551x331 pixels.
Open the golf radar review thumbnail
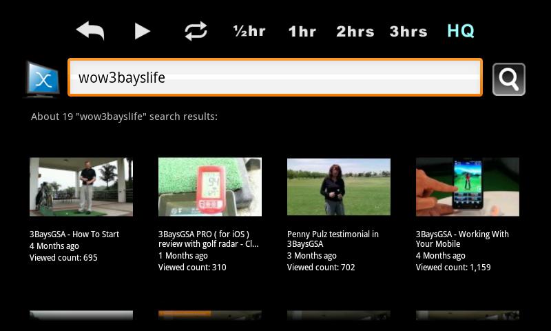(210, 187)
